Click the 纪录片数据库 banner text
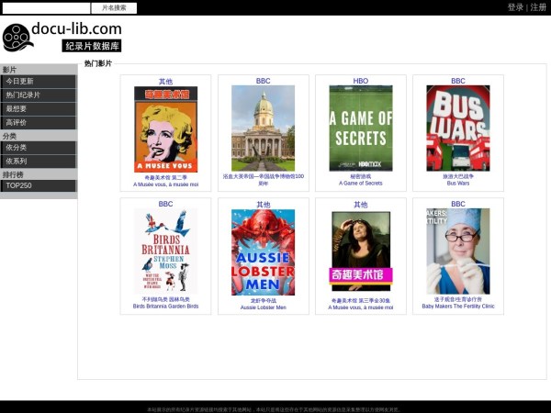The image size is (551, 413). (x=92, y=46)
